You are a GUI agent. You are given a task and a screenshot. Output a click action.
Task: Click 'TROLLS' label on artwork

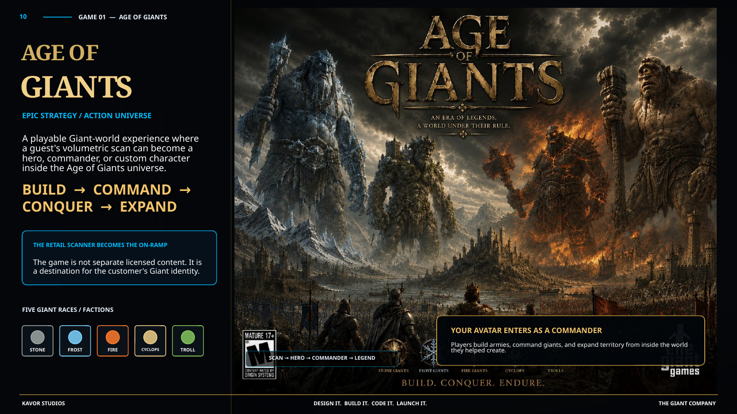point(556,370)
